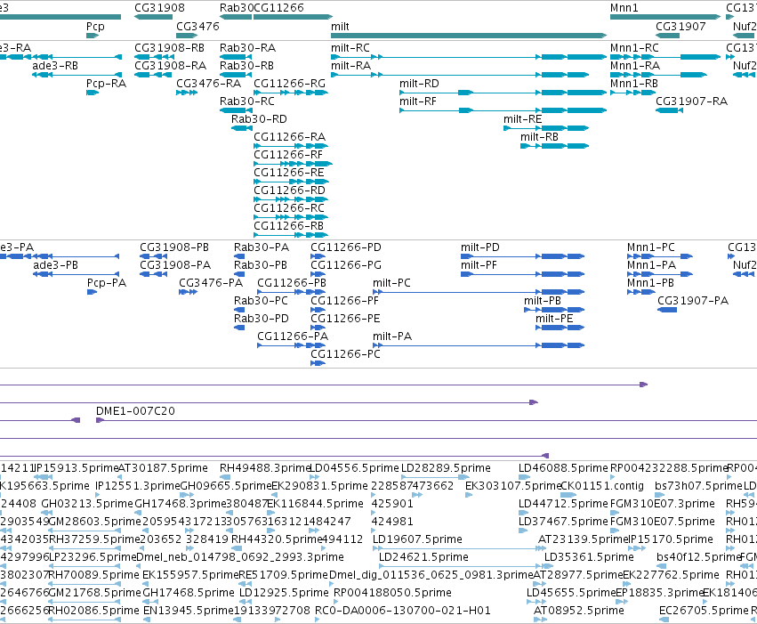This screenshot has width=757, height=624.
Task: Open EST RP004188050.5prime
Action: [392, 593]
